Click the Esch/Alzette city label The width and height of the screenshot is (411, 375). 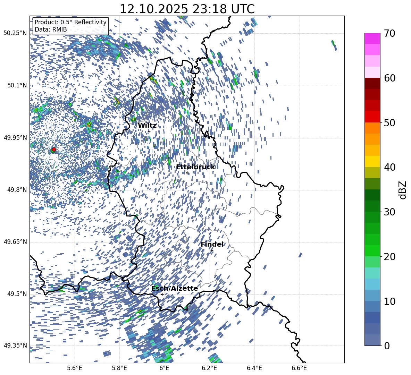175,288
